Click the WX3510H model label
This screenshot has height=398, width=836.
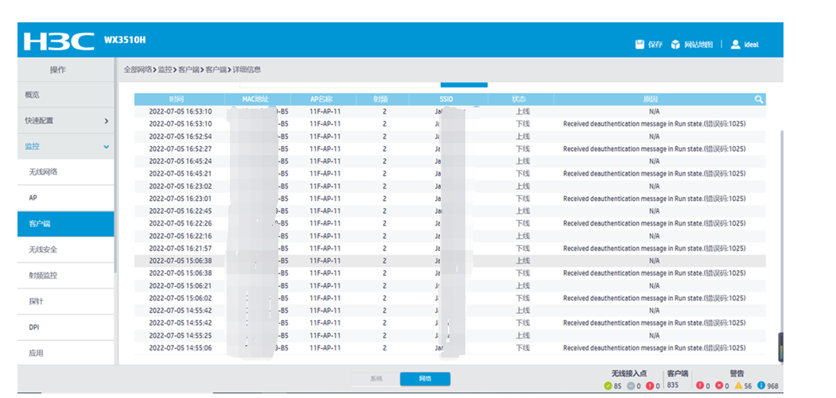click(125, 40)
